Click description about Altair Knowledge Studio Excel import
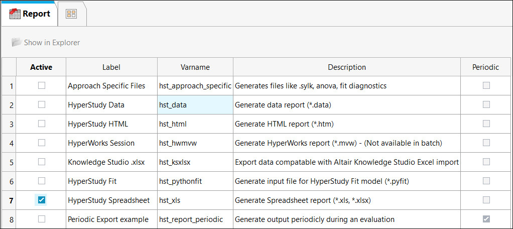 point(347,162)
